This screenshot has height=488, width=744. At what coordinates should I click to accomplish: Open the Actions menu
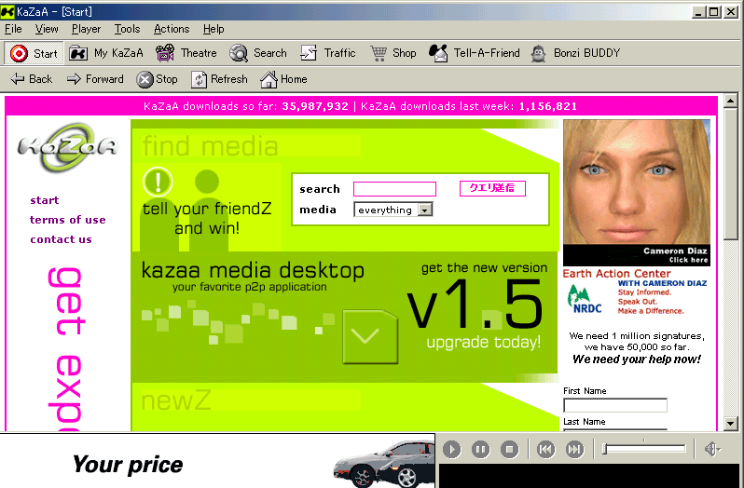pyautogui.click(x=172, y=29)
